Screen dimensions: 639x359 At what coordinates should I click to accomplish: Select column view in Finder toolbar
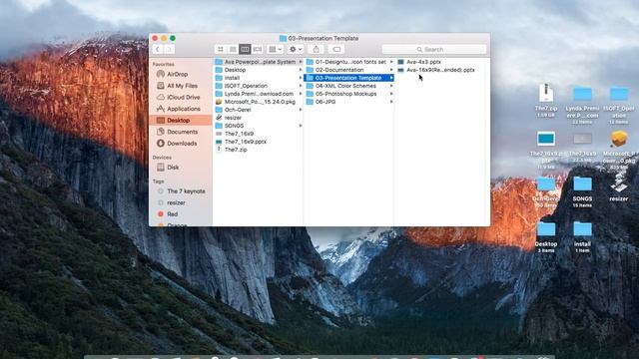[245, 49]
